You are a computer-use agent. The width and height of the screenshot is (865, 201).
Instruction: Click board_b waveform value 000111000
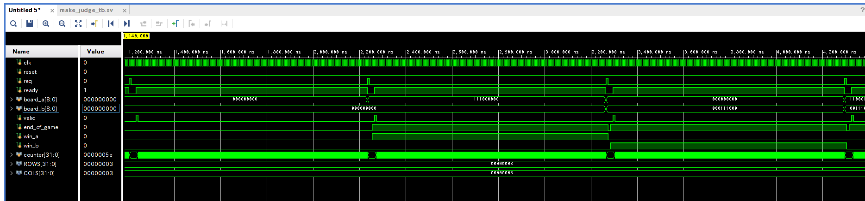[x=725, y=108]
